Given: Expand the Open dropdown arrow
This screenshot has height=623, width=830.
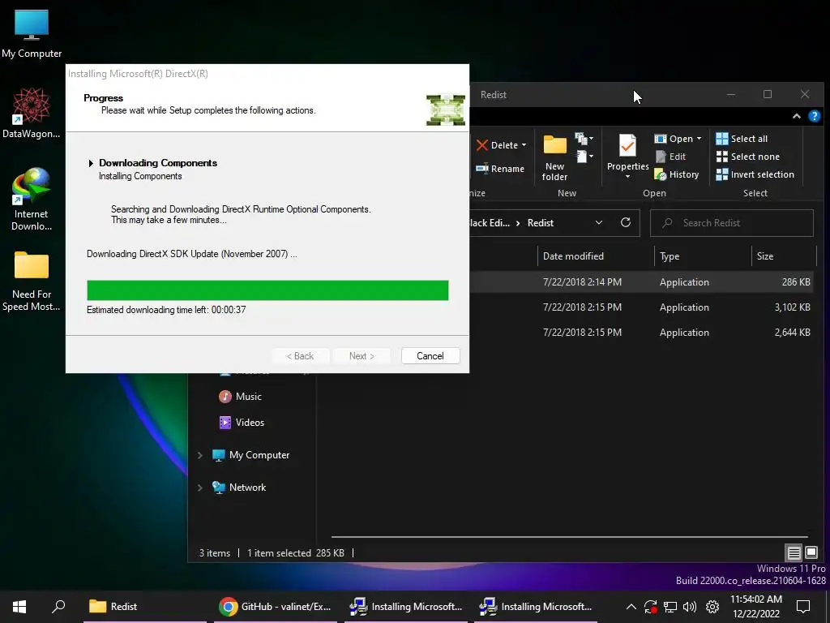Looking at the screenshot, I should [x=700, y=139].
